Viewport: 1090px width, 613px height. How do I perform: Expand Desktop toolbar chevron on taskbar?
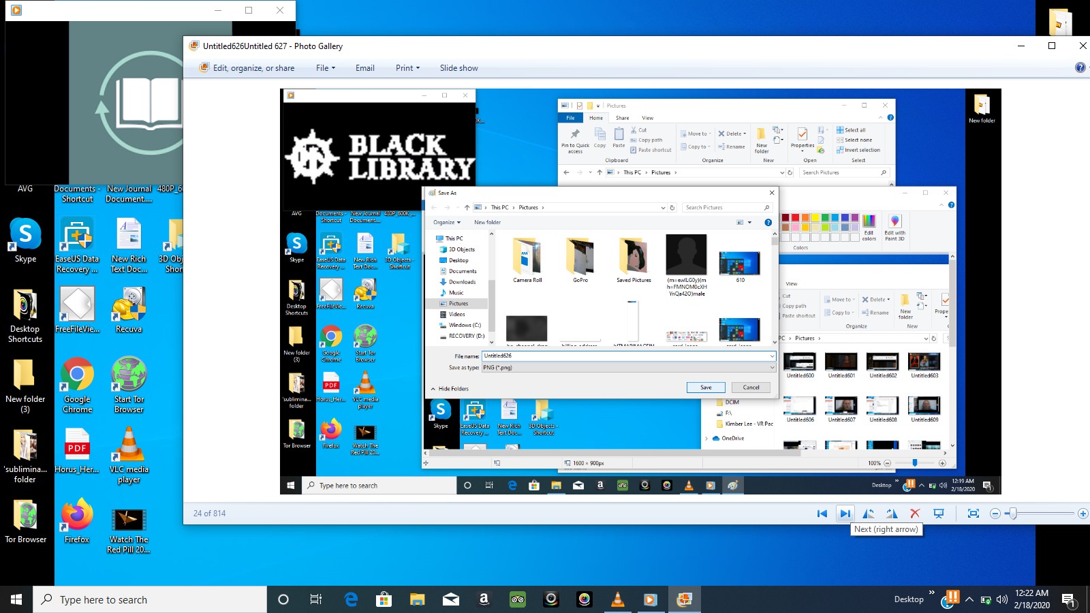click(x=931, y=593)
